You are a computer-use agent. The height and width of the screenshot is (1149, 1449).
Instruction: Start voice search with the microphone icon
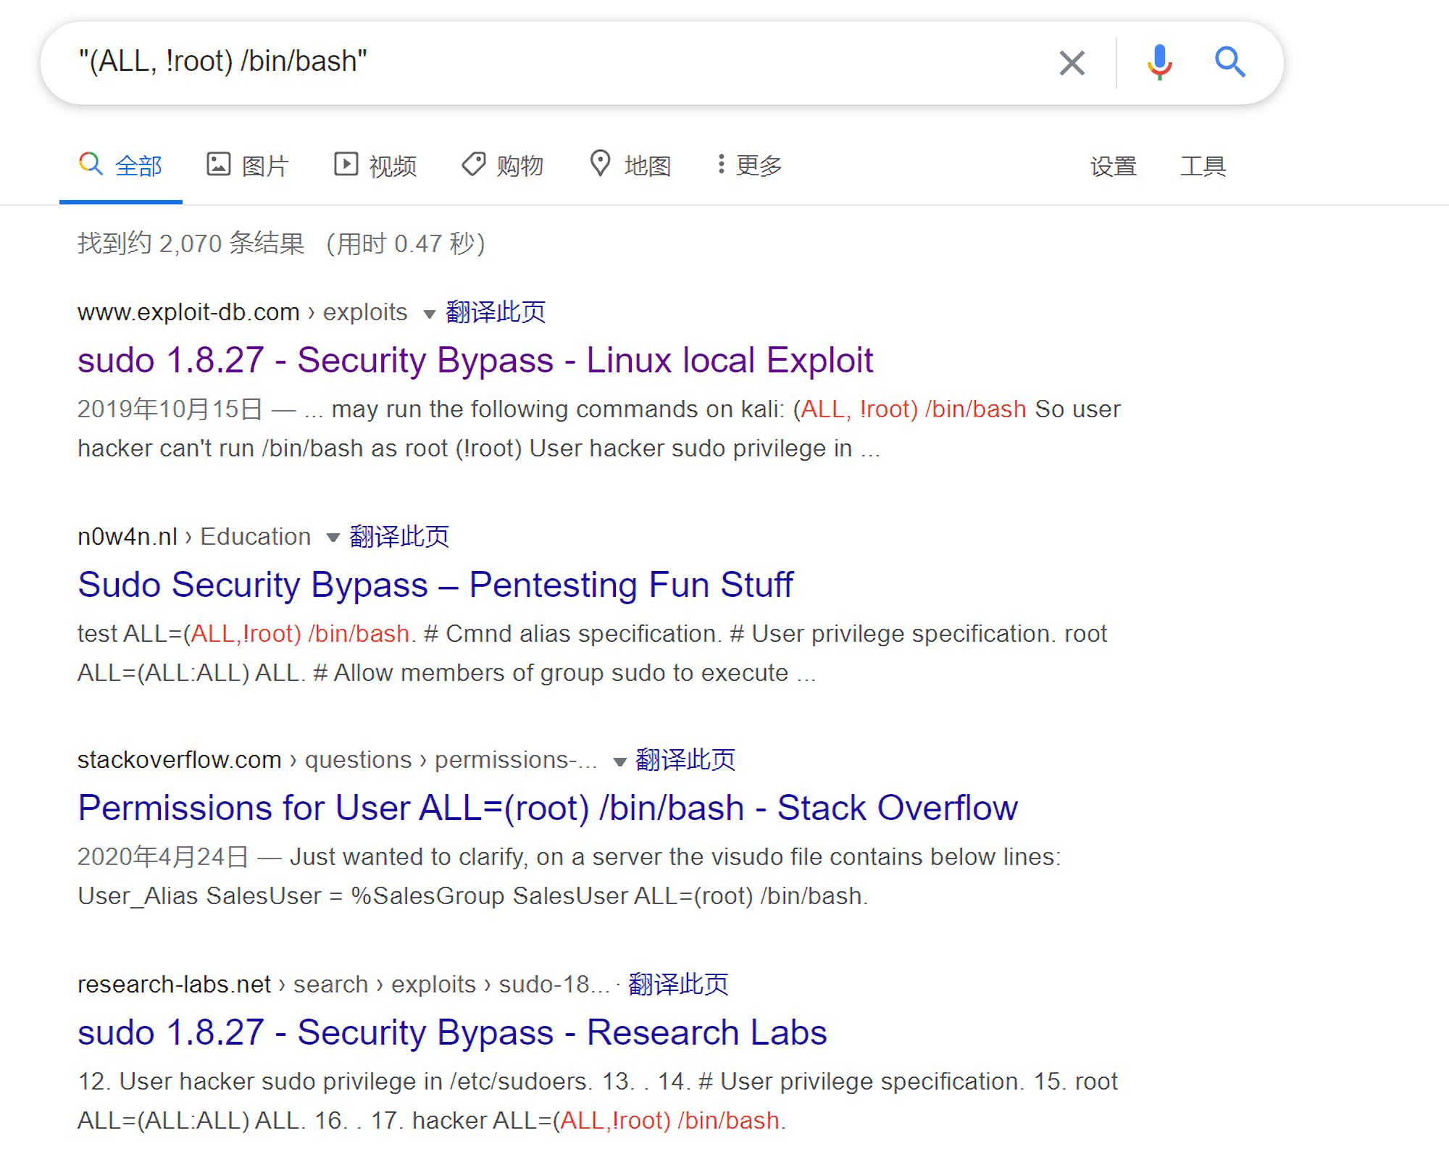[x=1159, y=62]
